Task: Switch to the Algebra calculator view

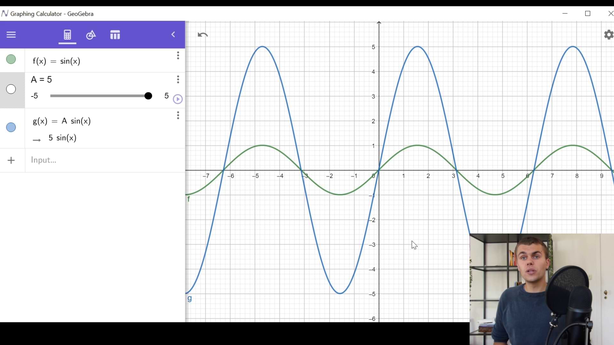Action: click(67, 35)
